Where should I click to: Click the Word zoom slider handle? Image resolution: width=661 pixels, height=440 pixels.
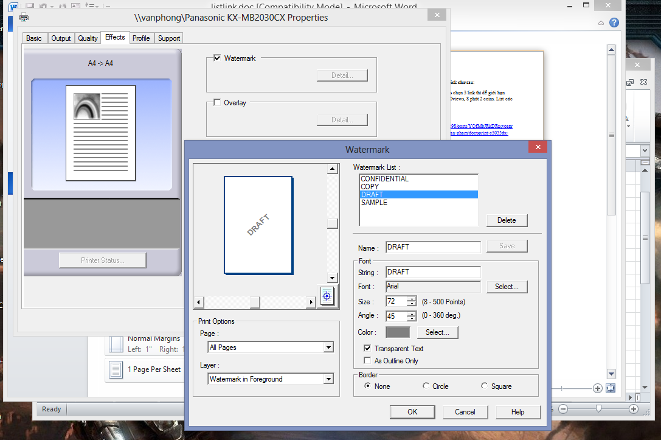[x=598, y=408]
